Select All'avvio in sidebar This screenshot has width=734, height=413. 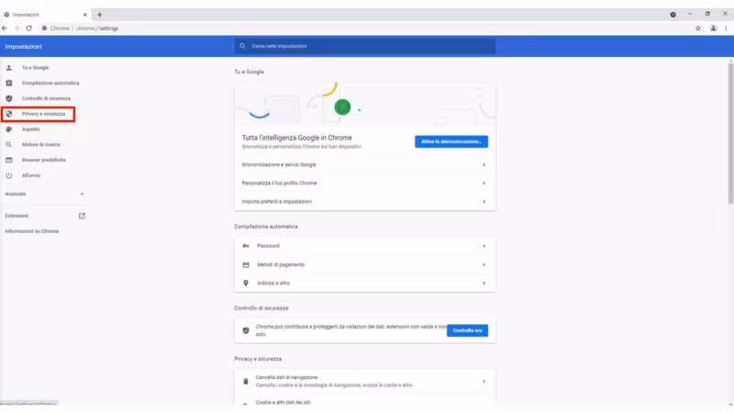click(31, 175)
